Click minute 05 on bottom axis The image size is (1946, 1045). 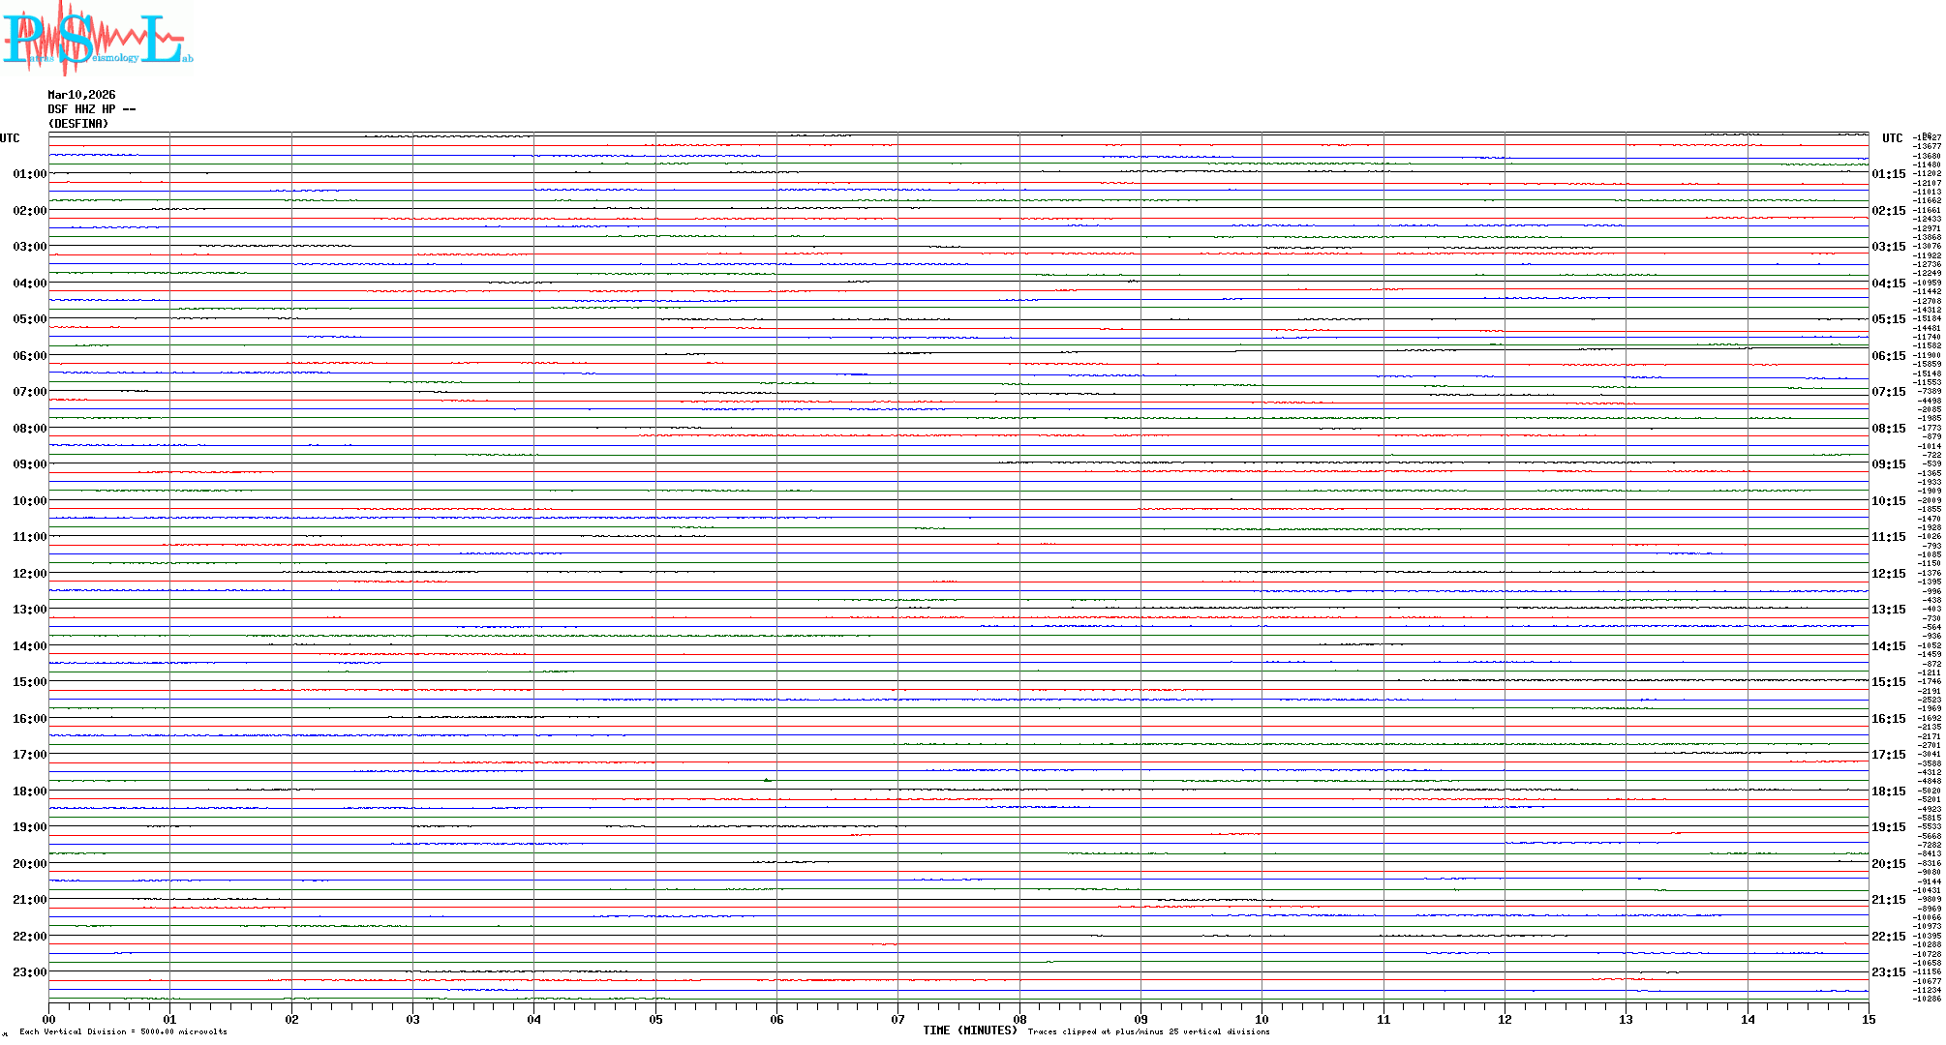coord(655,1020)
